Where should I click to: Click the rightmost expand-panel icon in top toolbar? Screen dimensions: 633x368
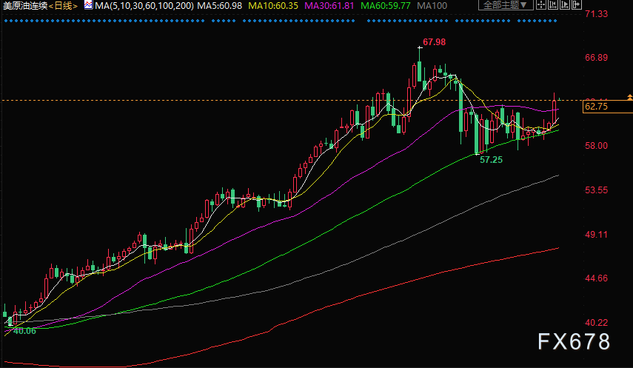[577, 4]
